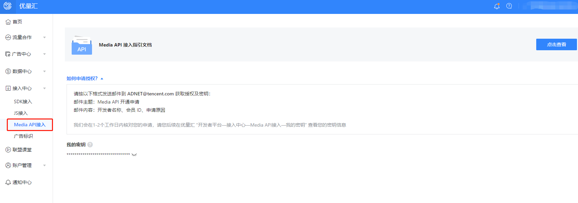Click the home icon beside 首页
The height and width of the screenshot is (203, 578).
click(8, 22)
